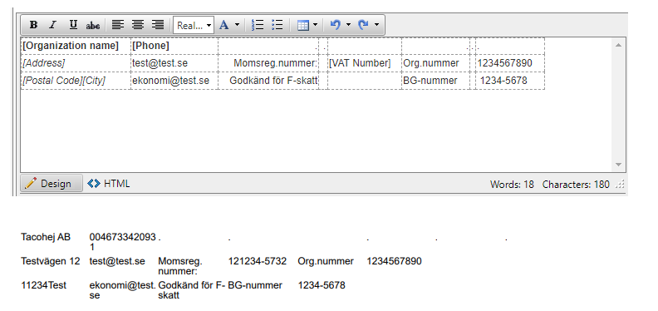The width and height of the screenshot is (658, 311).
Task: Click the phone number 0046733420931 in preview
Action: pyautogui.click(x=122, y=242)
